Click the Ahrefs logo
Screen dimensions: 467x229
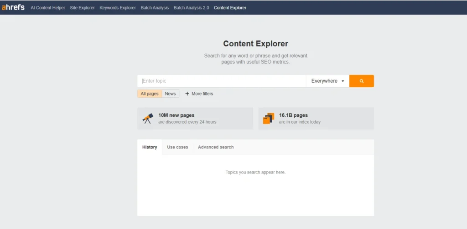pos(13,7)
